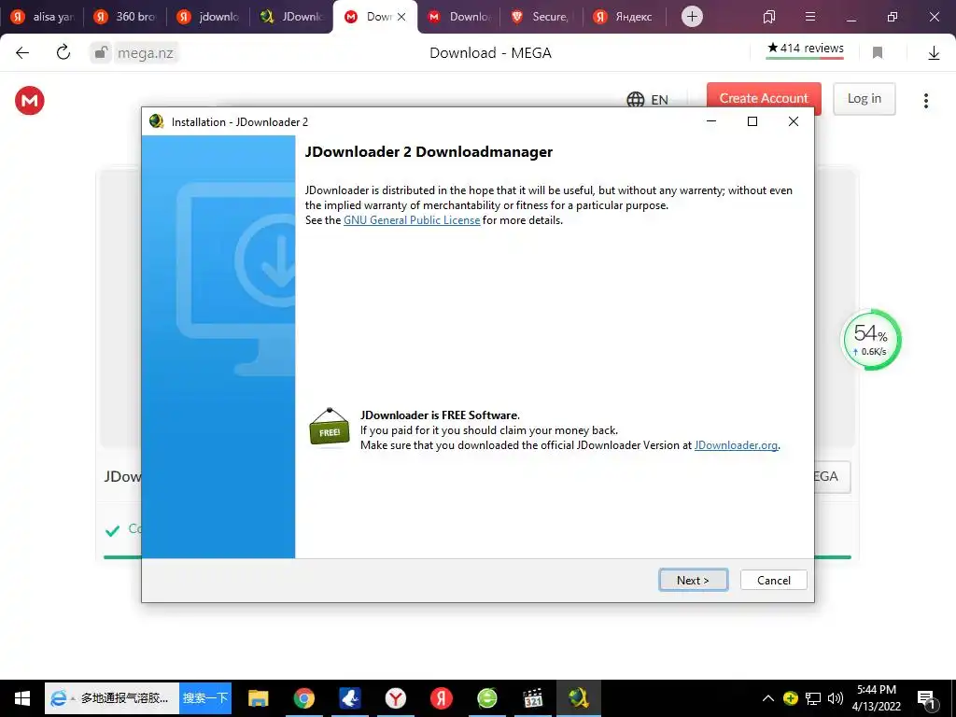Screen dimensions: 956x717
Task: Open the browser downloads panel
Action: point(934,53)
